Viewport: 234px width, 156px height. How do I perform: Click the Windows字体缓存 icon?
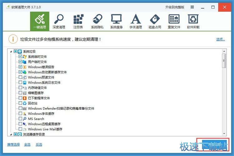pyautogui.click(x=25, y=114)
